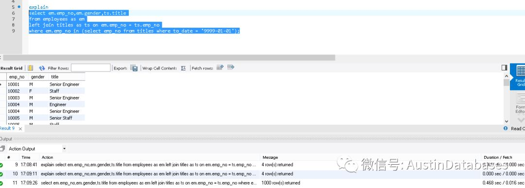525x188 pixels.
Task: Open the Form Editor side panel view
Action: (x=520, y=103)
